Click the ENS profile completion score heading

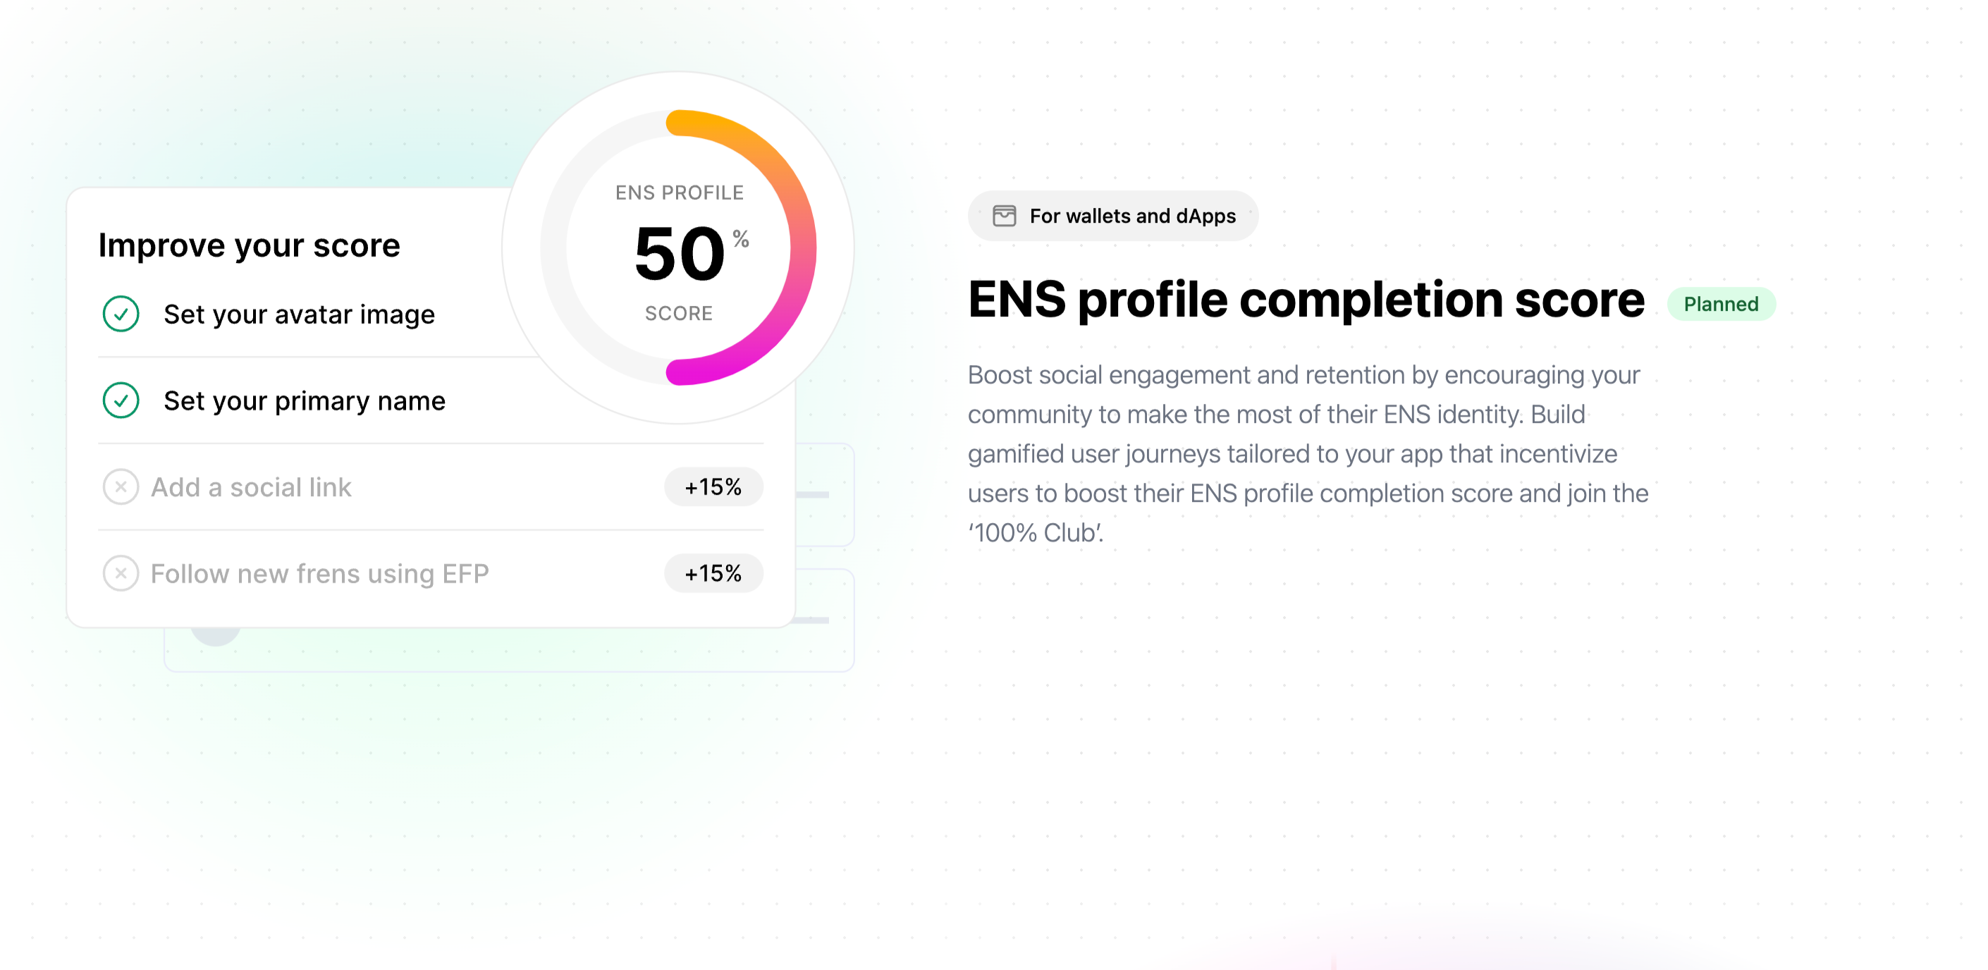(x=1306, y=300)
